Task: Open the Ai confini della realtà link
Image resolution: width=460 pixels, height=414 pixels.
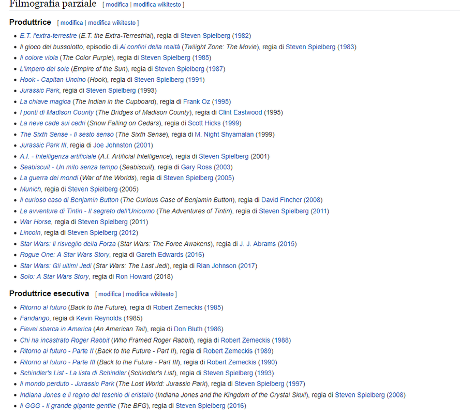Action: (x=150, y=47)
